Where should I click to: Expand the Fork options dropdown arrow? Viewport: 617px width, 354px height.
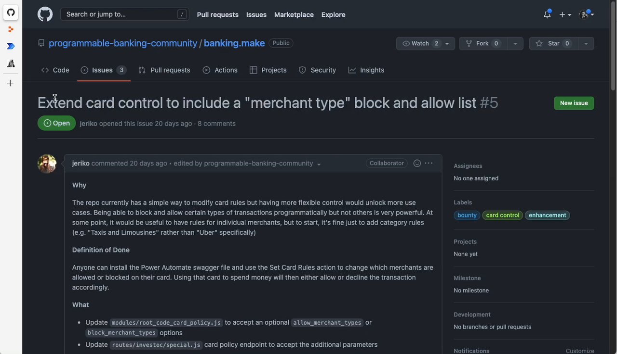point(515,43)
